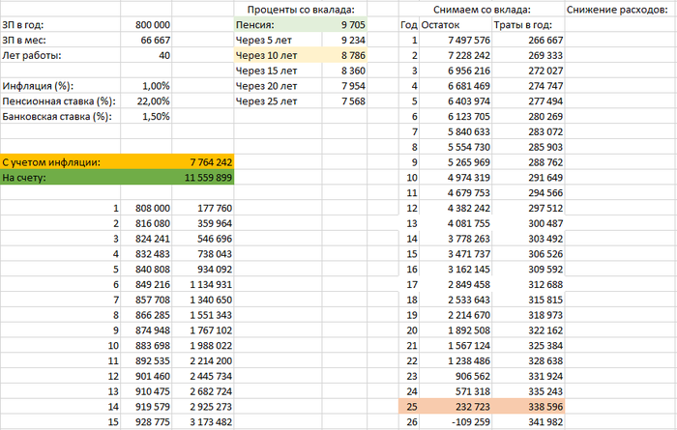Click the 11 559 899 account total
The image size is (677, 430).
[x=206, y=178]
